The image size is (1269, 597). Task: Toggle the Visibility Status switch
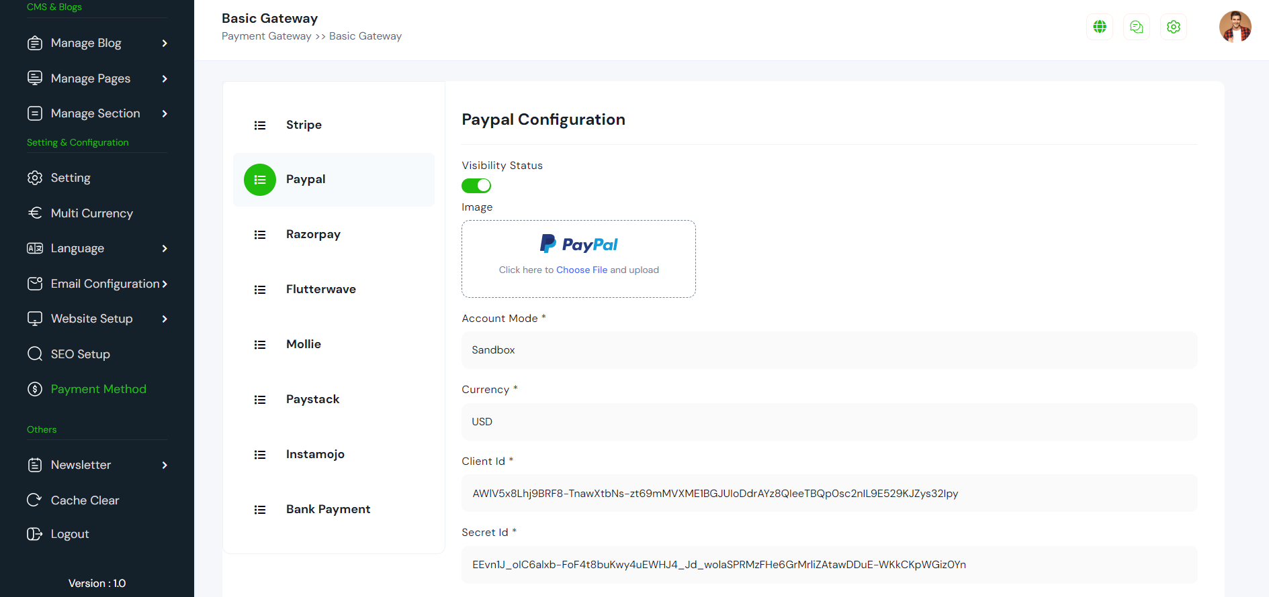[476, 186]
